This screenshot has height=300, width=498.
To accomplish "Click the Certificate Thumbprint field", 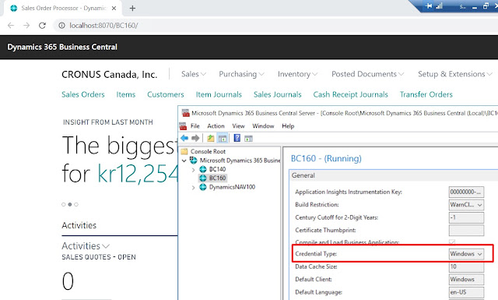I will pyautogui.click(x=466, y=231).
